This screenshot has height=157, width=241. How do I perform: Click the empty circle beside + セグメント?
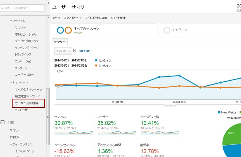tap(167, 30)
